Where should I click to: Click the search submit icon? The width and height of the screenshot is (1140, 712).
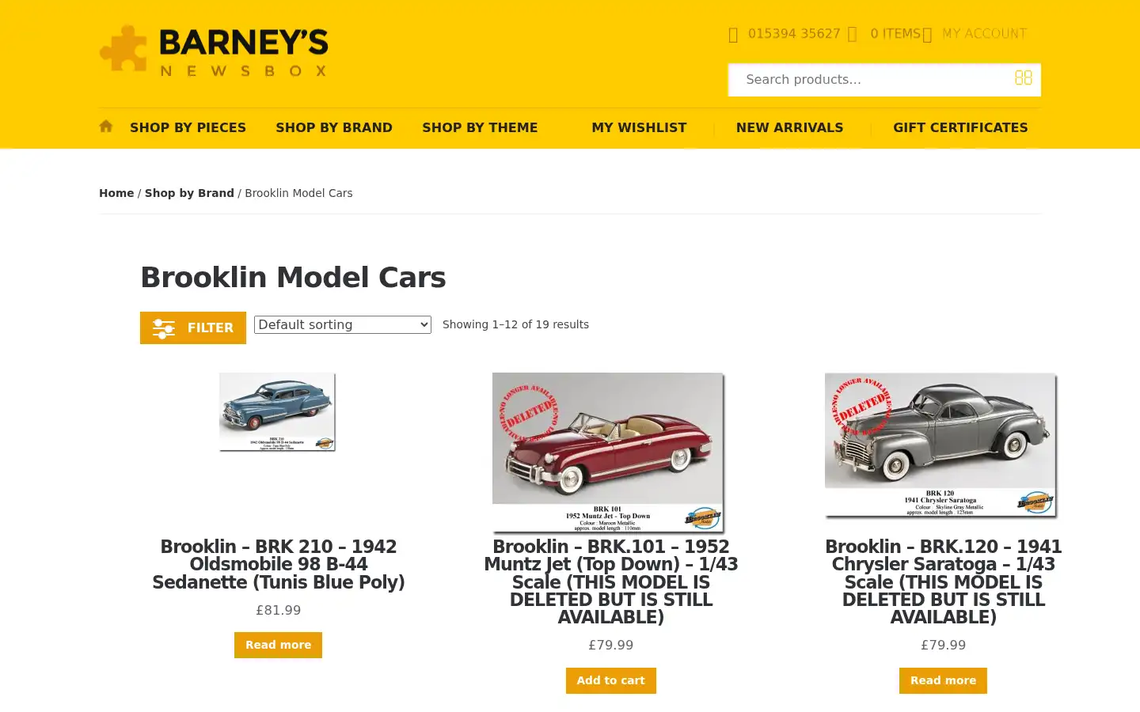1023,78
